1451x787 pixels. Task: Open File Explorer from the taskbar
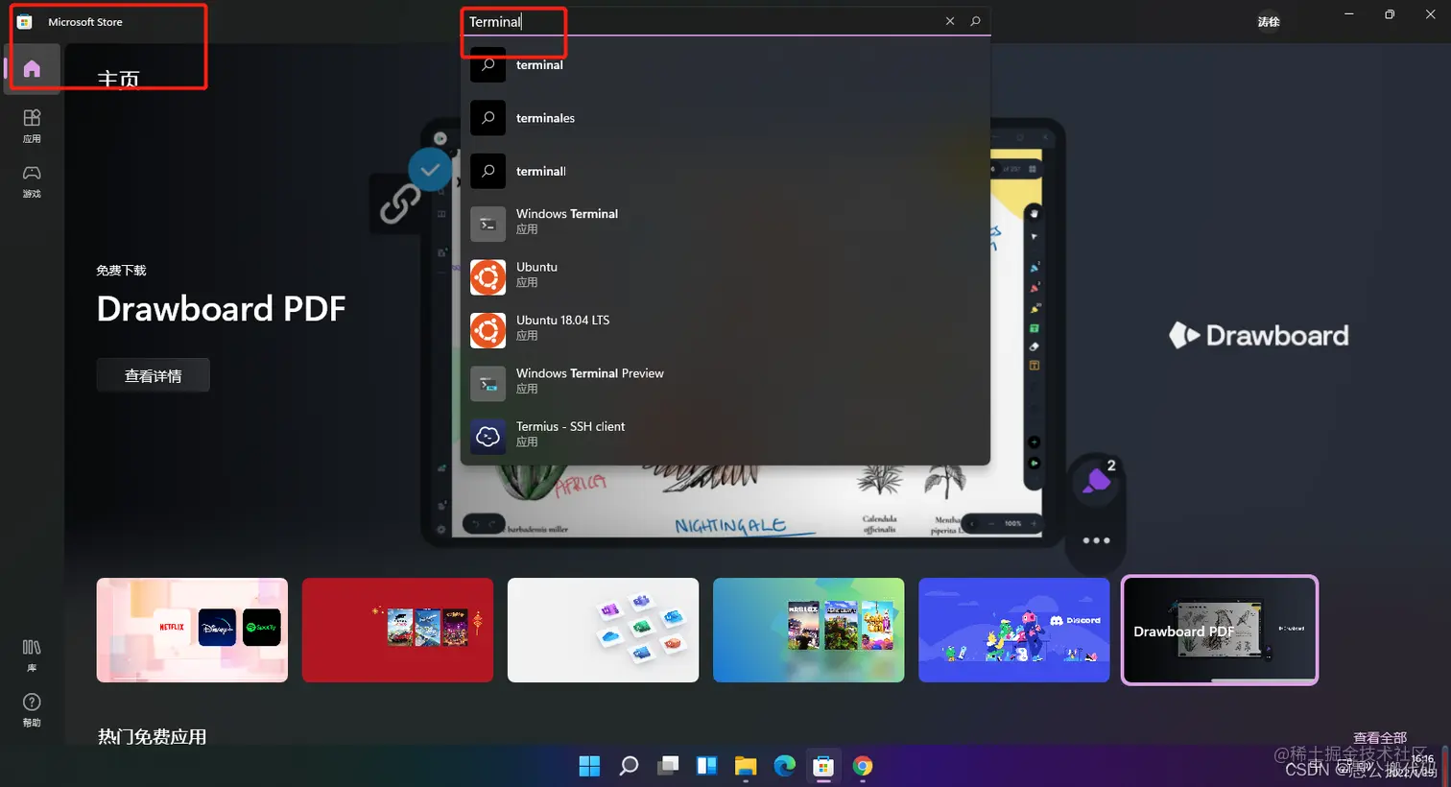pos(746,765)
